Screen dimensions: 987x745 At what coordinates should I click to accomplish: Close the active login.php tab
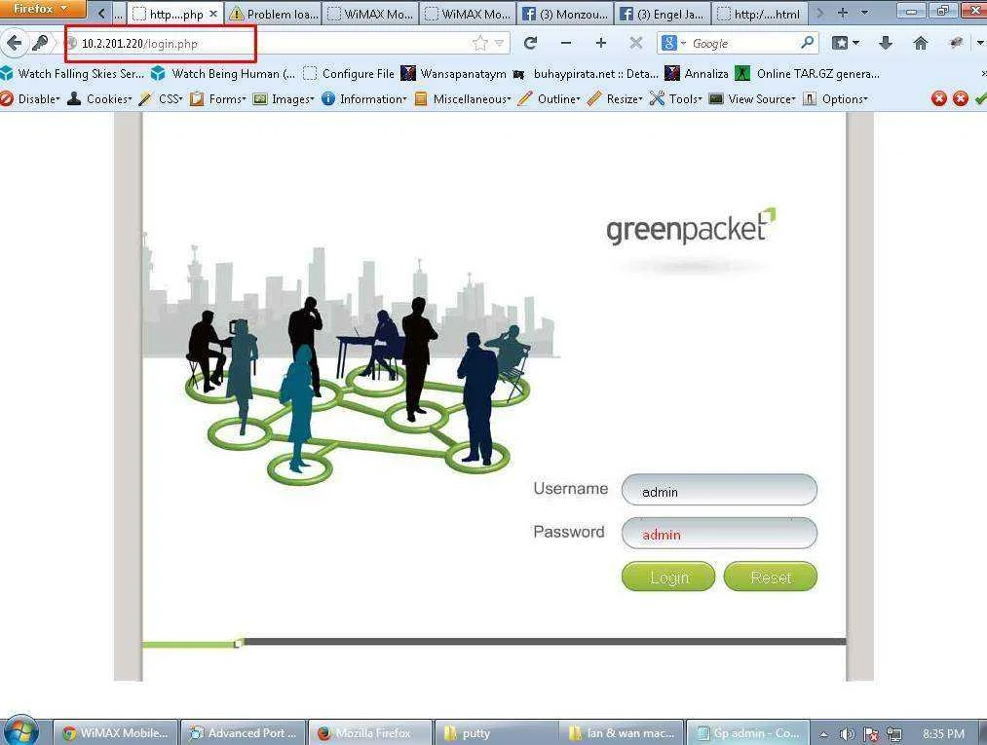click(213, 14)
